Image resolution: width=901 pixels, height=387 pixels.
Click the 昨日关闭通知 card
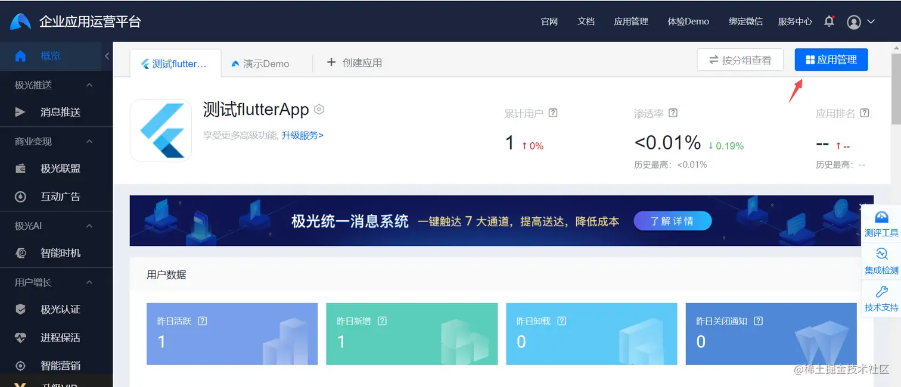pos(771,334)
